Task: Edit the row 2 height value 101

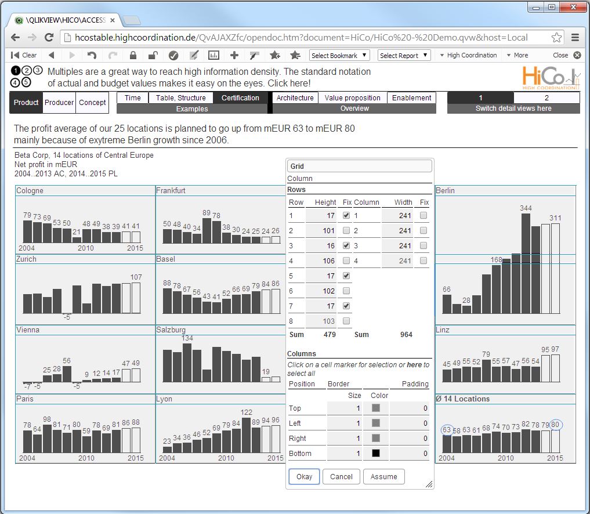Action: [321, 230]
